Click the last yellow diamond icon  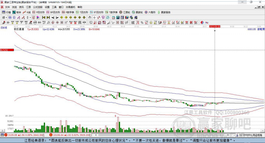click(84, 18)
